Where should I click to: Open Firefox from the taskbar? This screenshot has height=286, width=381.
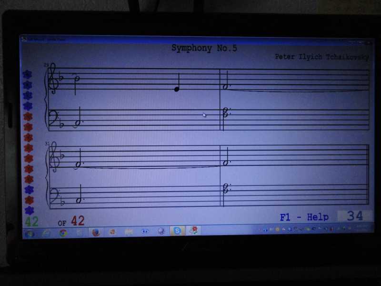pos(96,232)
